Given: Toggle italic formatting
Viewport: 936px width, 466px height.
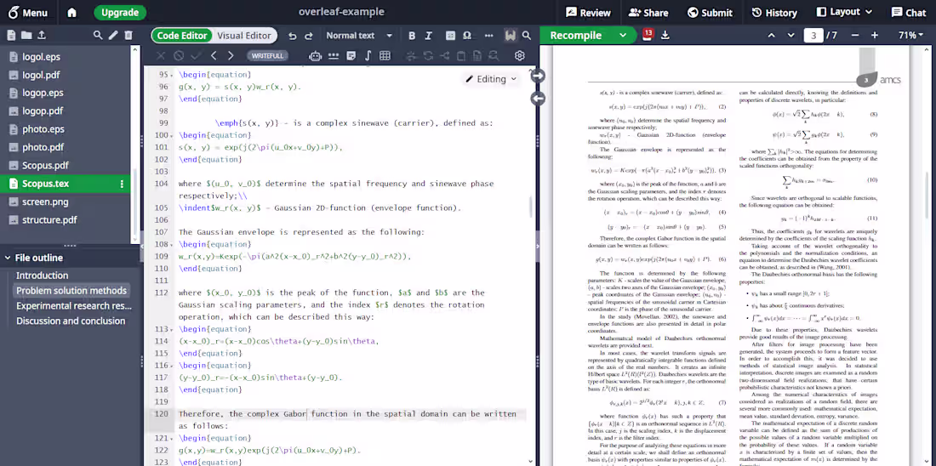Looking at the screenshot, I should [x=428, y=36].
